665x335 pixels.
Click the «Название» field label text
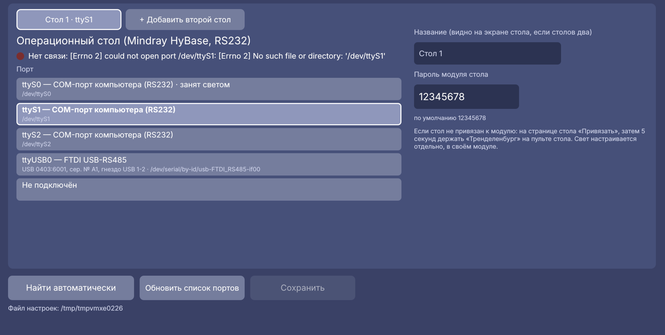(503, 32)
